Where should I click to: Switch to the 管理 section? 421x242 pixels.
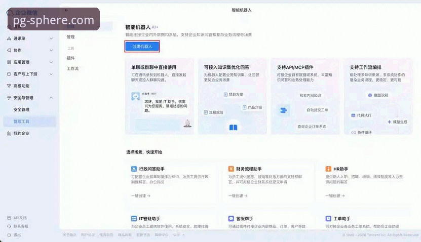coord(70,37)
